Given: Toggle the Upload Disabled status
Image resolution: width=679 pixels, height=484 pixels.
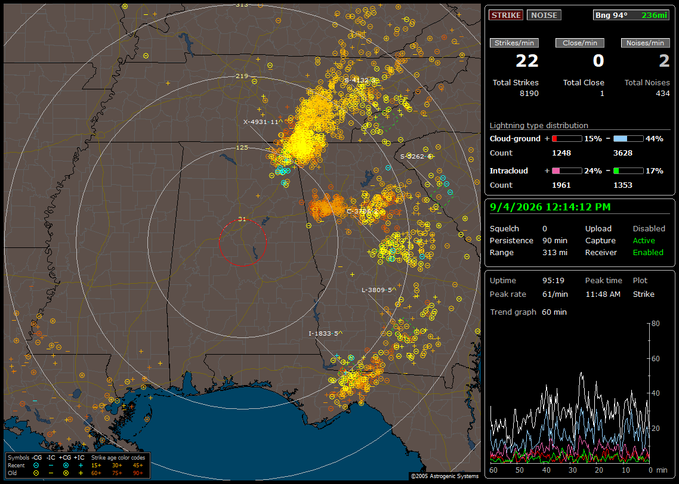Looking at the screenshot, I should 649,228.
